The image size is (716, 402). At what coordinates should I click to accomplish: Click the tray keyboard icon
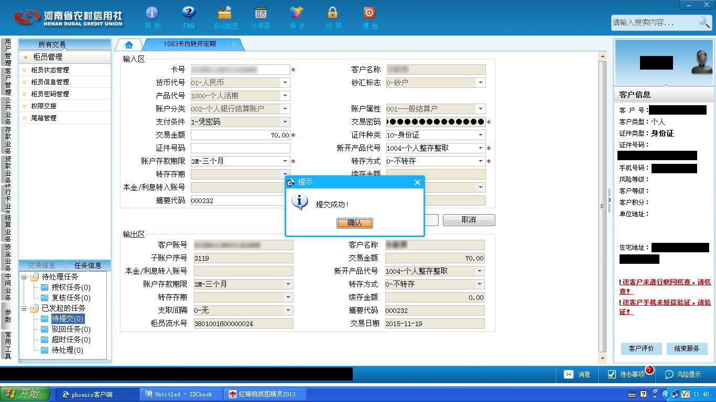pos(633,394)
